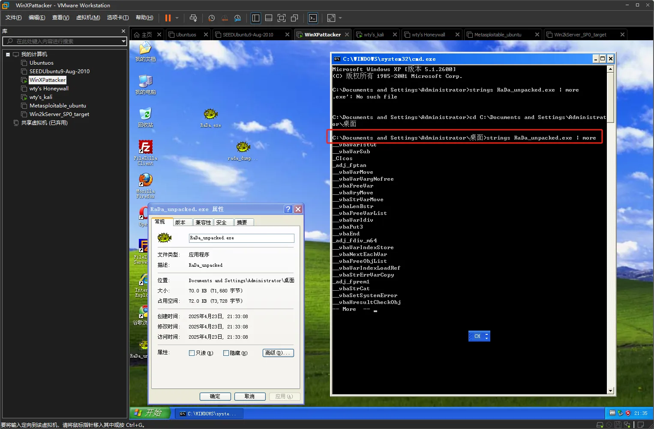Image resolution: width=654 pixels, height=429 pixels.
Task: Enter full screen mode icon
Action: coord(282,18)
